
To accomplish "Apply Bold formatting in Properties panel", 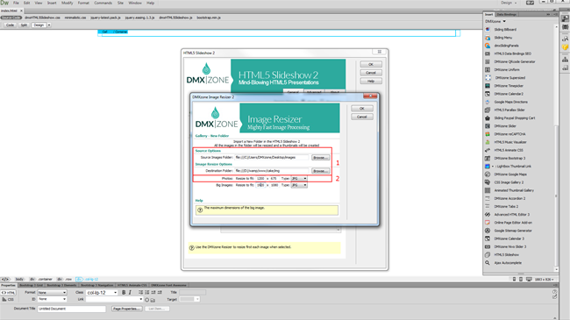I will point(124,292).
